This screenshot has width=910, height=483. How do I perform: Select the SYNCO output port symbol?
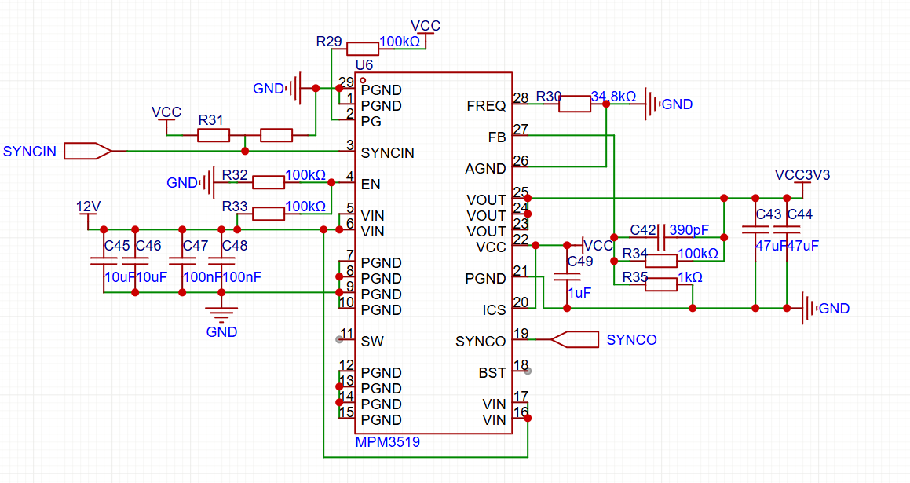tap(575, 339)
